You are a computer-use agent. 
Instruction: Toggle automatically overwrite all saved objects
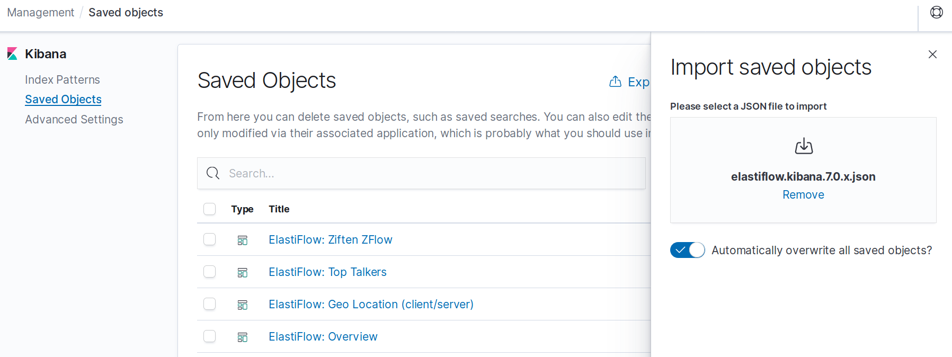click(x=687, y=250)
